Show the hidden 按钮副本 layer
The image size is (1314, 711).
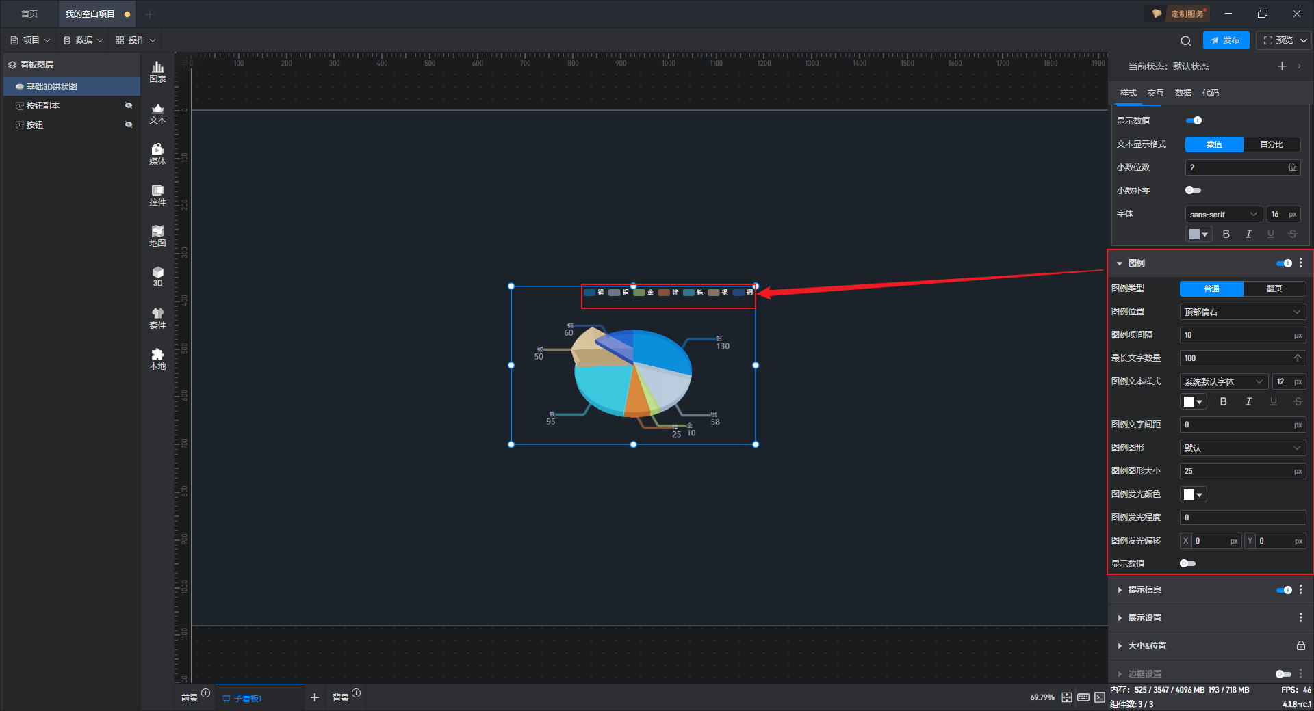tap(129, 106)
